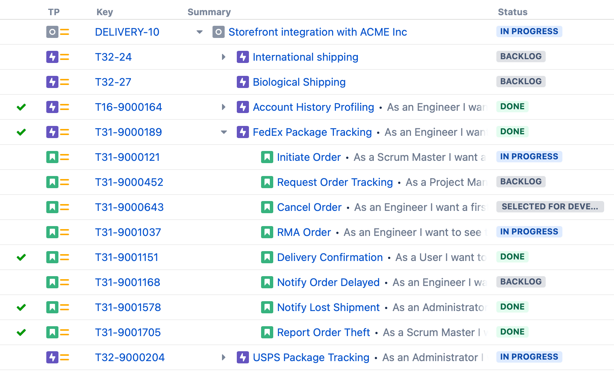Click the story icon next to Initiate Order
This screenshot has width=614, height=374.
267,157
